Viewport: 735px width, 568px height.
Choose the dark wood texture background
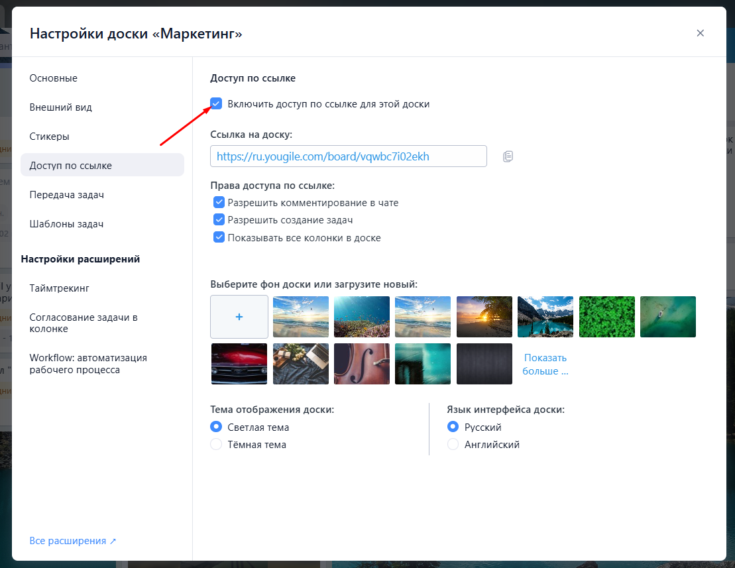point(484,364)
